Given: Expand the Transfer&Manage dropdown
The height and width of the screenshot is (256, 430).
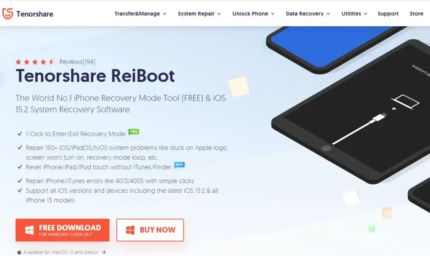Looking at the screenshot, I should (140, 14).
